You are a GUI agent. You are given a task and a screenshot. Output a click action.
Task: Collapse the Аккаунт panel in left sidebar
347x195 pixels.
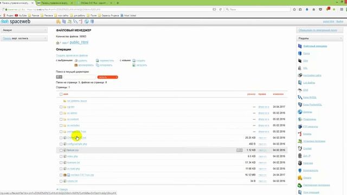(45, 30)
